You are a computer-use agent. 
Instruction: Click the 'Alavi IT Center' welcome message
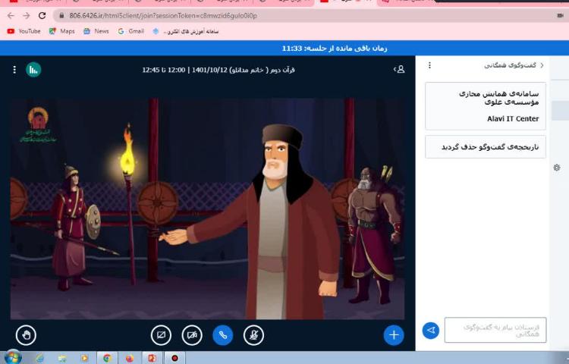tap(486, 106)
